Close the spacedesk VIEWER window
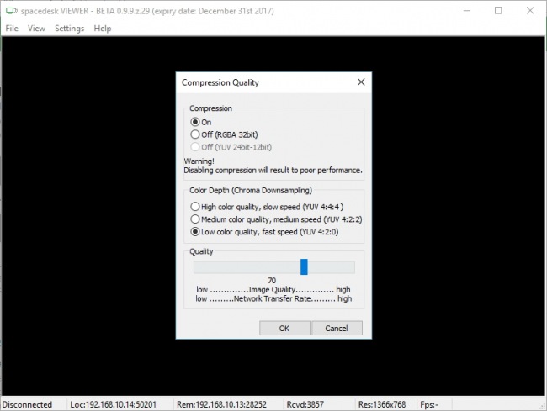 coord(530,11)
